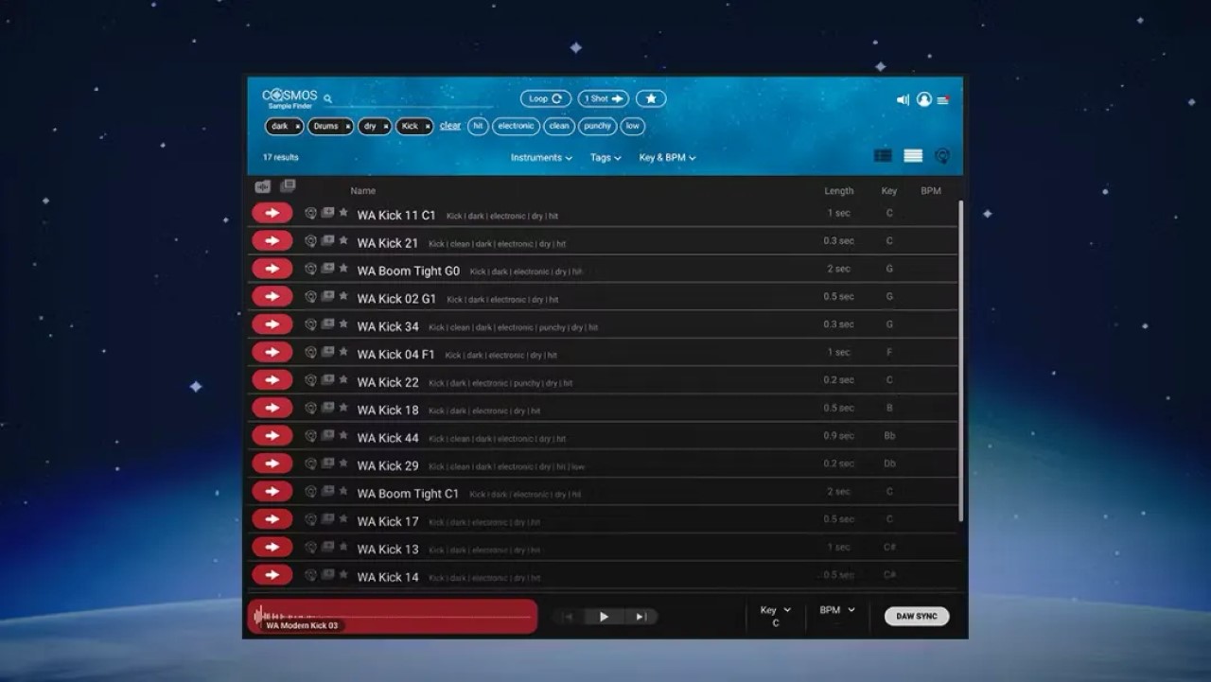Play WA Kick 21 with red arrow
1211x682 pixels.
coord(272,241)
